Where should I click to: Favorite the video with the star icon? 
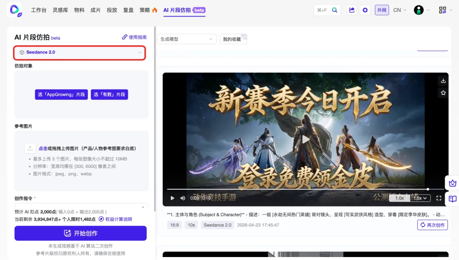click(x=443, y=92)
